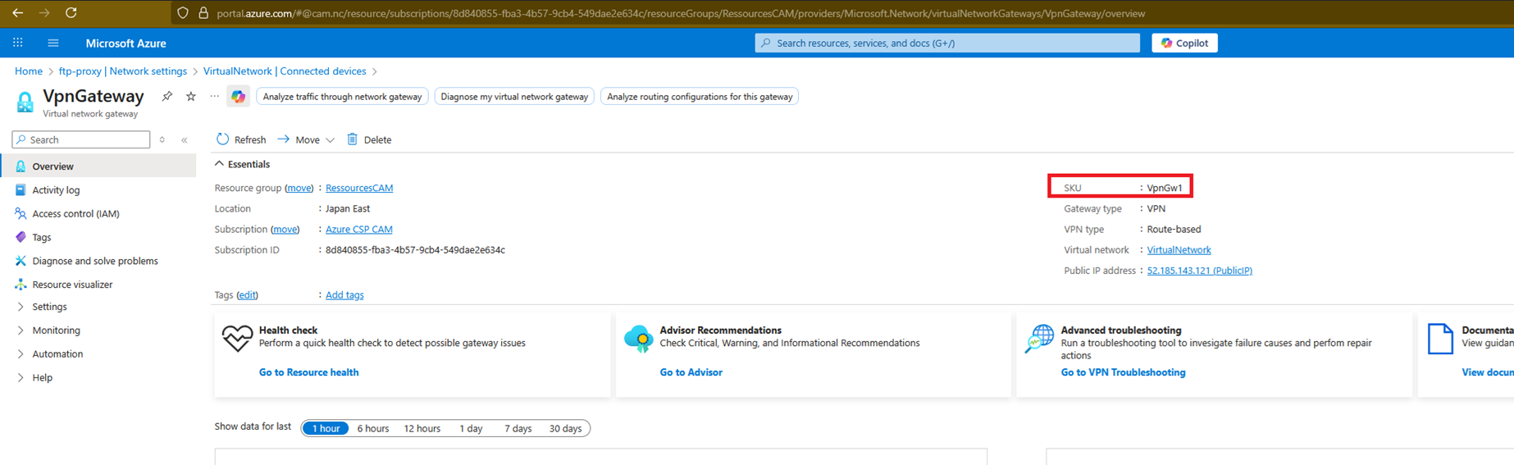The width and height of the screenshot is (1514, 465).
Task: Open the Activity log menu item
Action: point(56,190)
